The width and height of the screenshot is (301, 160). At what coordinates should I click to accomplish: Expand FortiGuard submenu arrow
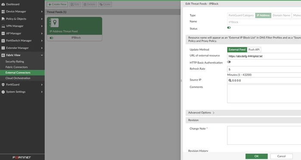[42, 85]
